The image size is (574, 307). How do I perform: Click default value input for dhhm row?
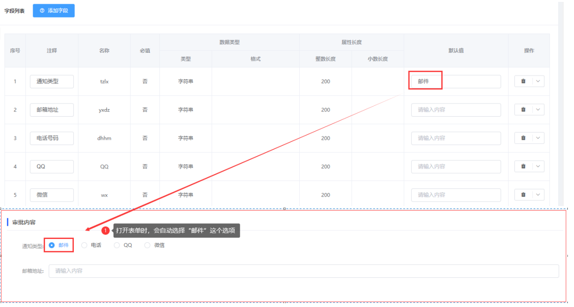[456, 138]
